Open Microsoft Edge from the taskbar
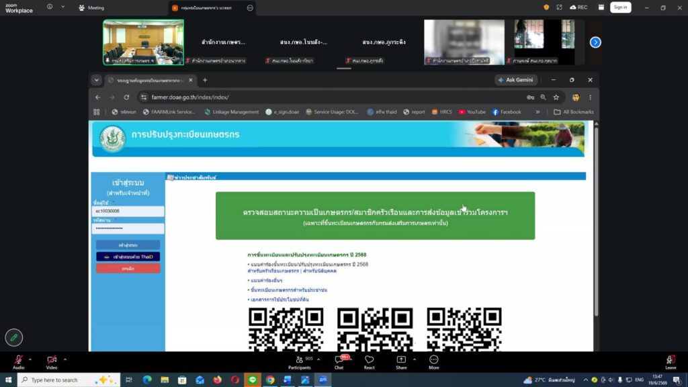 (147, 380)
